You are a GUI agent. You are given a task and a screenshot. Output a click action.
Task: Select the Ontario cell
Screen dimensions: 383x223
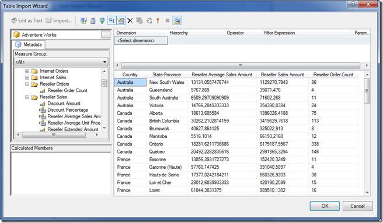coord(167,144)
